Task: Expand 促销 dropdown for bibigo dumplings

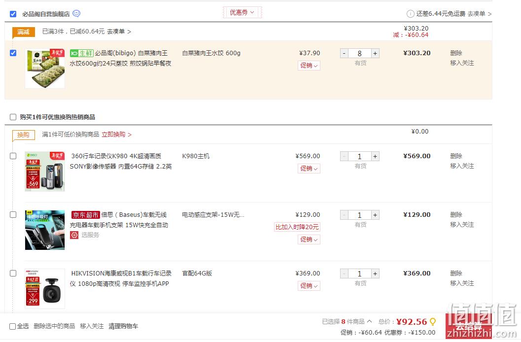Action: tap(309, 66)
